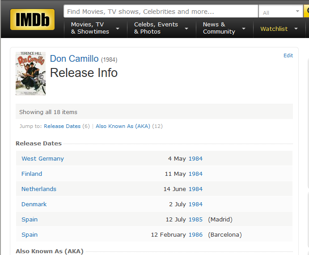Screen dimensions: 309x255
Task: Click the 'Showing all 18 items' text
Action: click(x=48, y=112)
